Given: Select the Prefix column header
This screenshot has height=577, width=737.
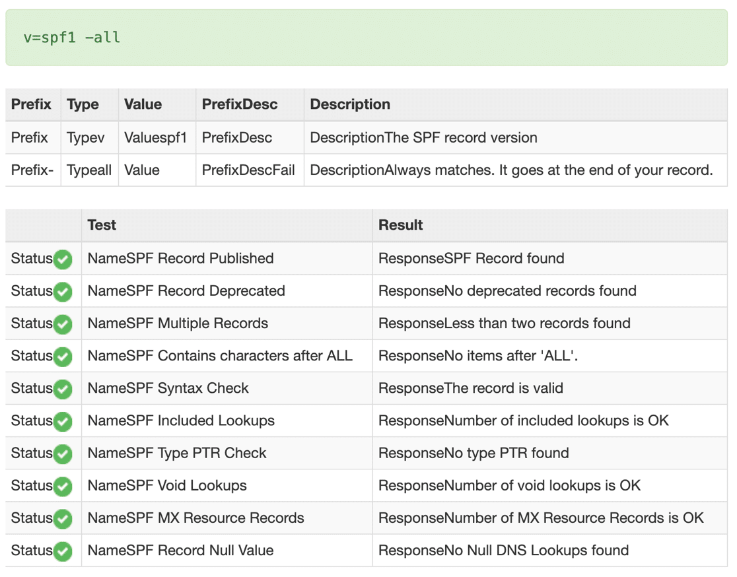Looking at the screenshot, I should pos(30,104).
